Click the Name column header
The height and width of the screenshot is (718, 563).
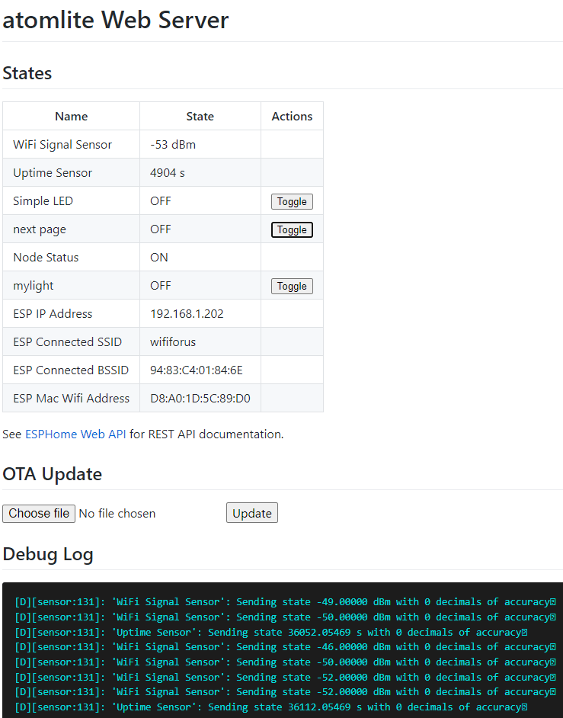coord(71,116)
